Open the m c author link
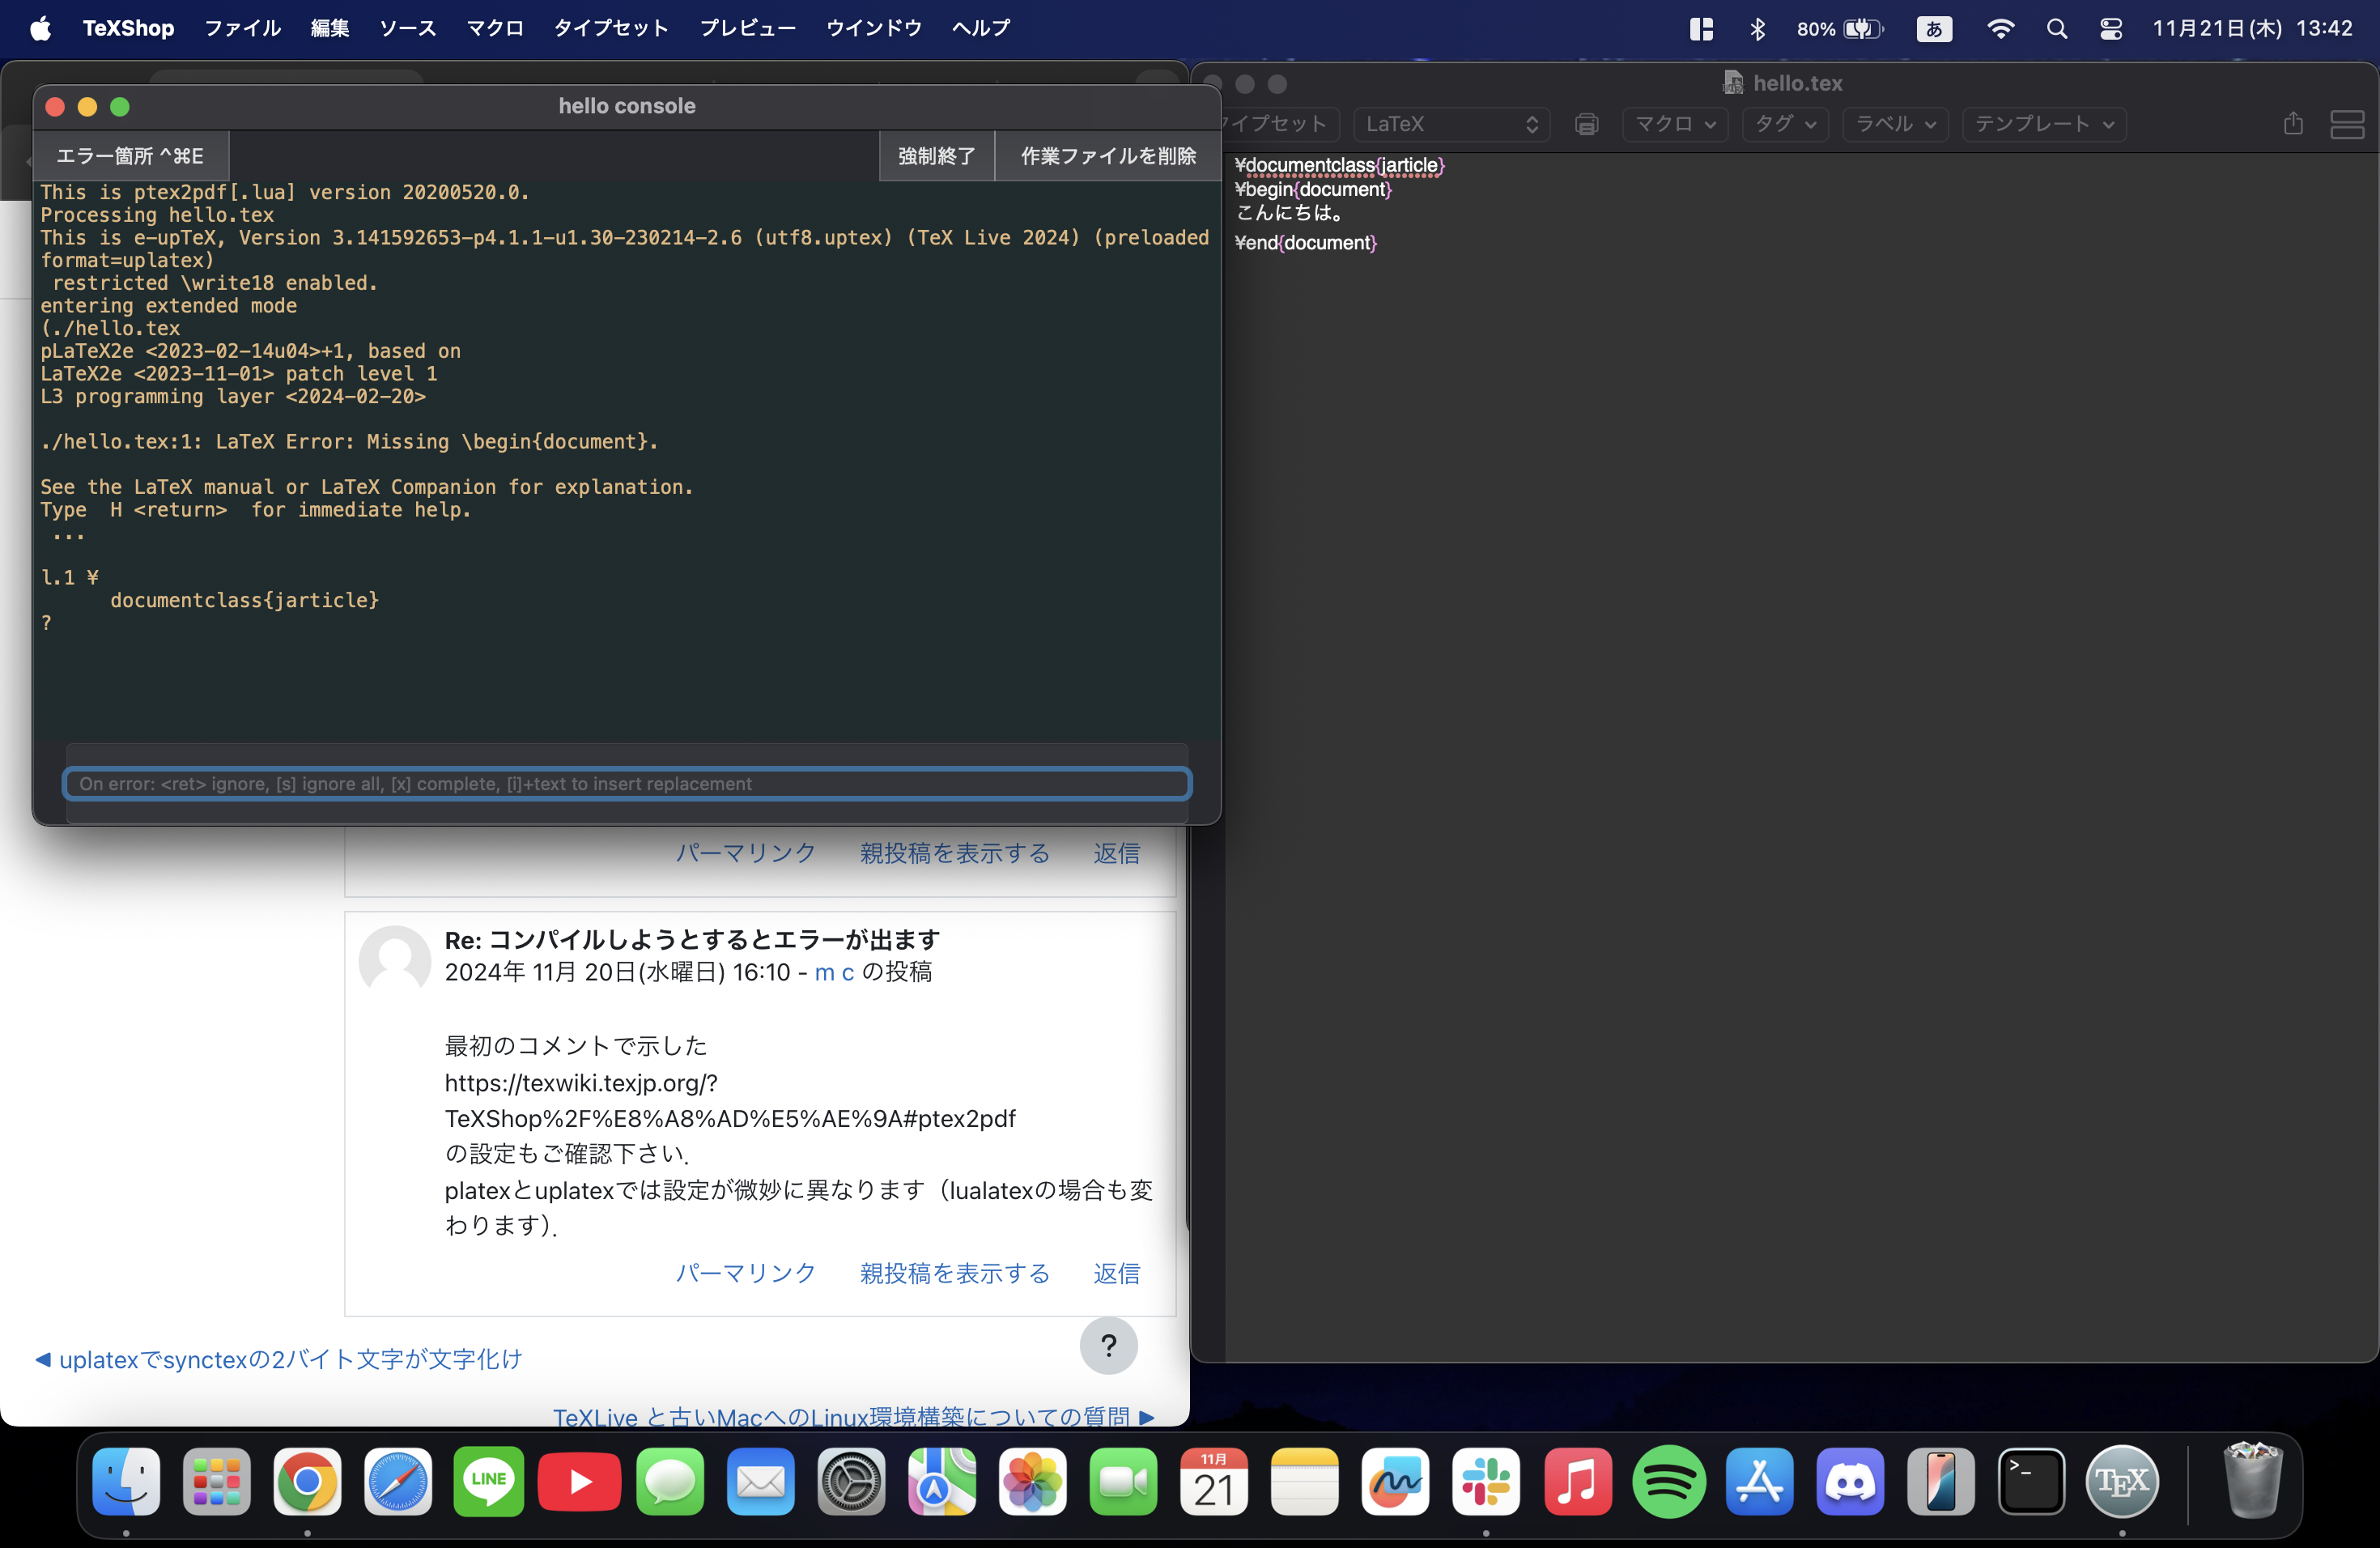 point(834,972)
